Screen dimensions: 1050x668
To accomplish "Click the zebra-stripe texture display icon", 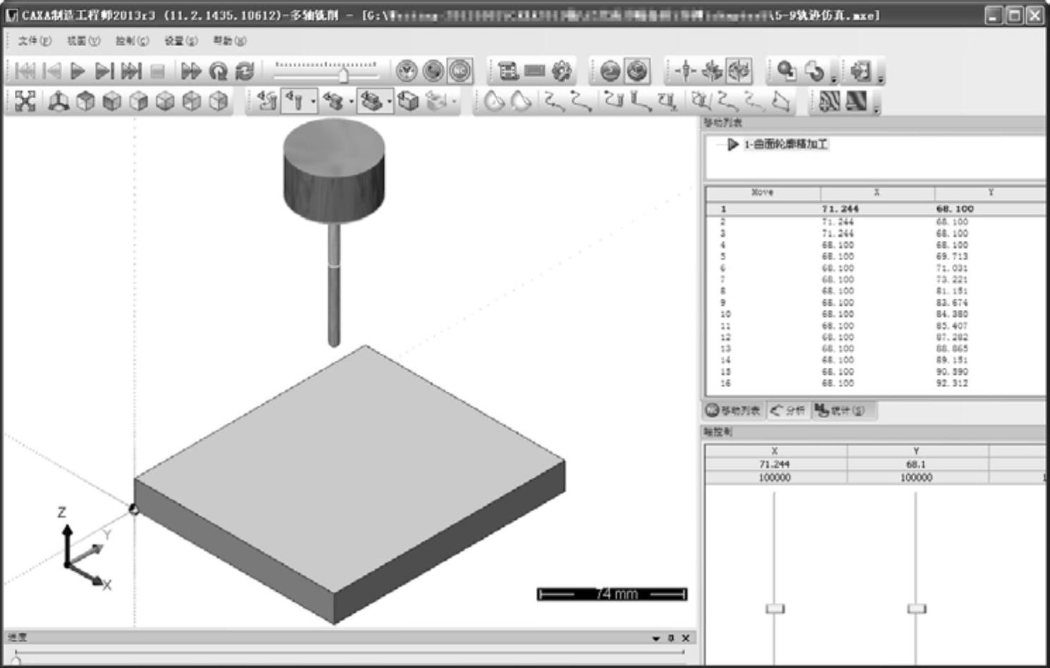I will tap(829, 102).
